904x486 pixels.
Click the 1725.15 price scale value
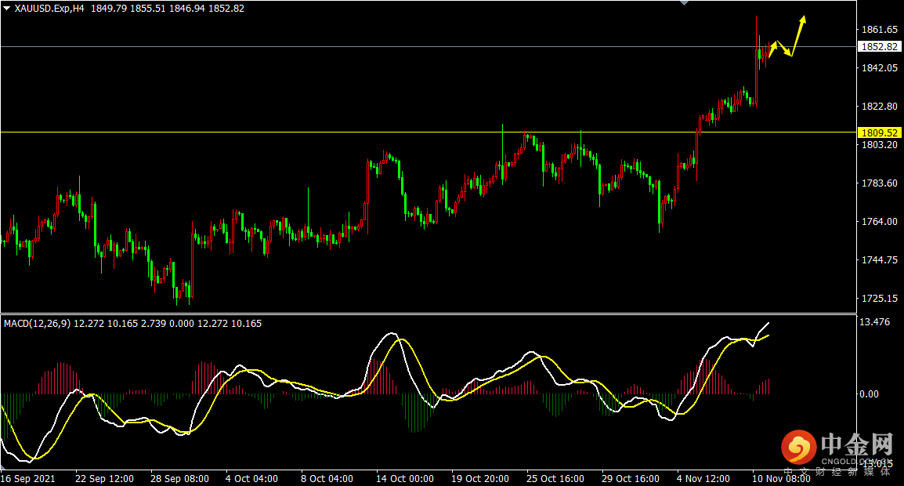879,299
